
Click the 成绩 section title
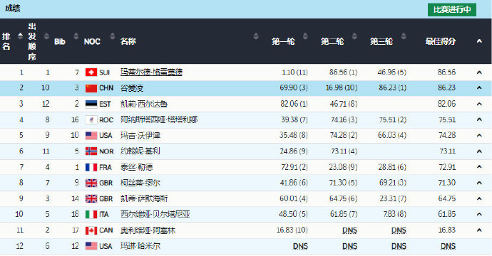pos(13,9)
